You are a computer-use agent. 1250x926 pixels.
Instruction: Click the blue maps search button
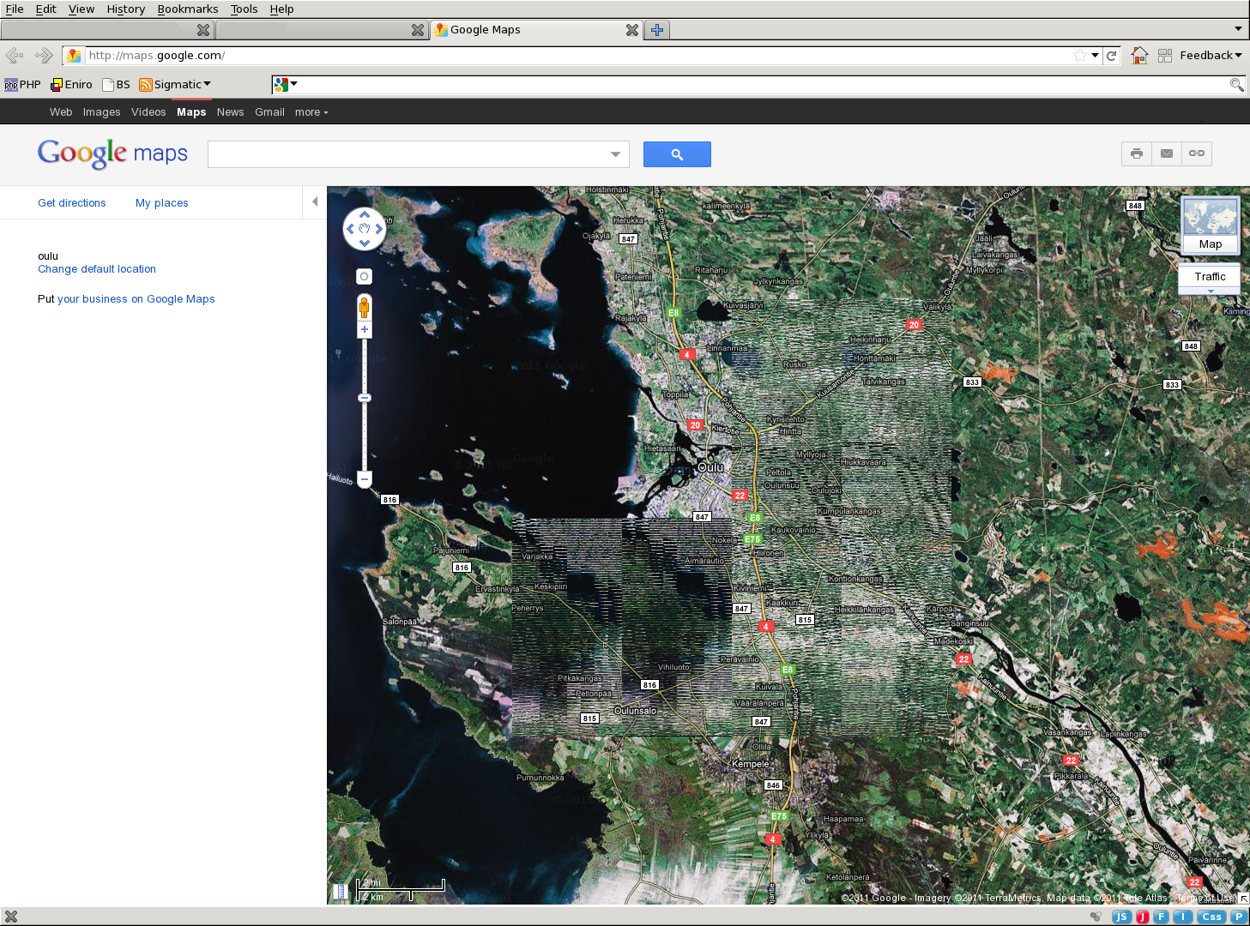676,154
